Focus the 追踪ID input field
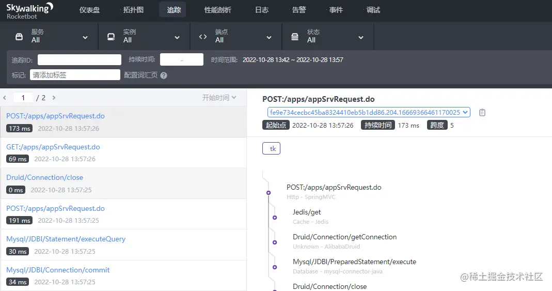This screenshot has width=552, height=291. pyautogui.click(x=79, y=59)
